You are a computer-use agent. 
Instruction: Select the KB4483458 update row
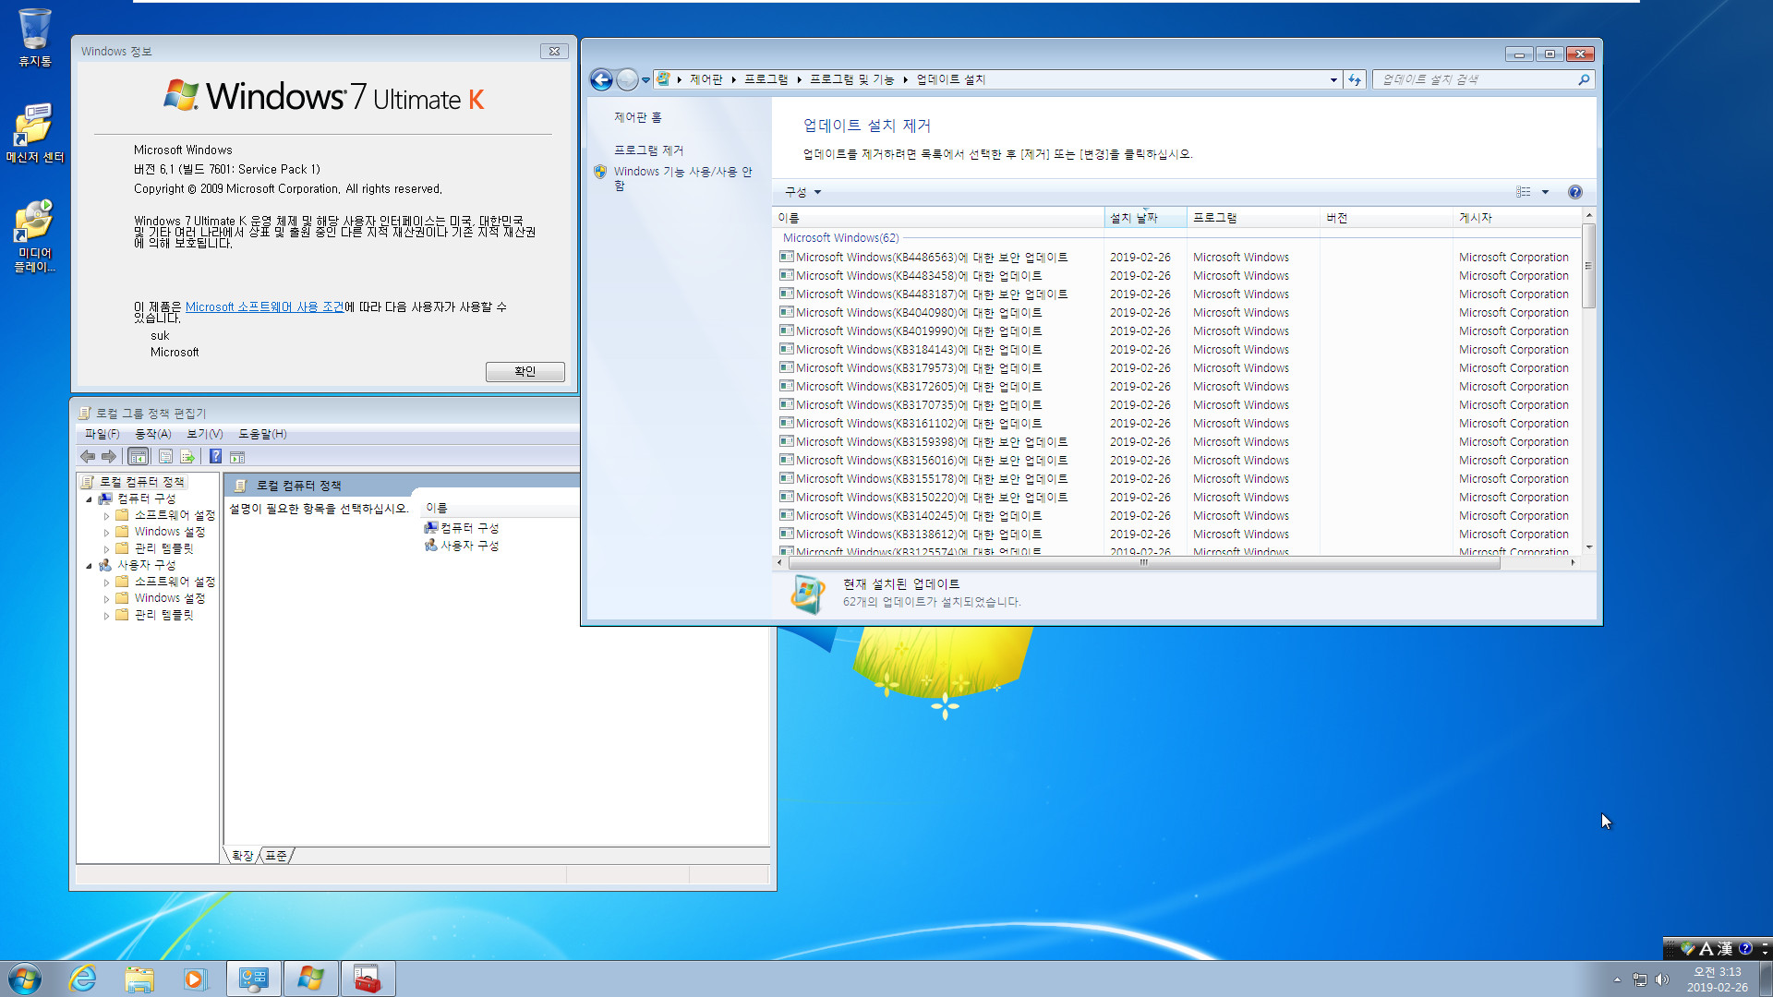point(1177,276)
